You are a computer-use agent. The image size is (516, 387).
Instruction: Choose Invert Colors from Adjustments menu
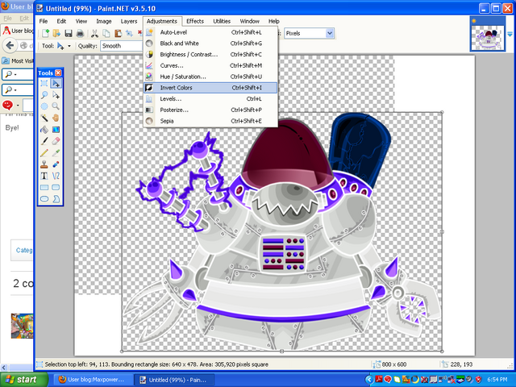click(210, 88)
